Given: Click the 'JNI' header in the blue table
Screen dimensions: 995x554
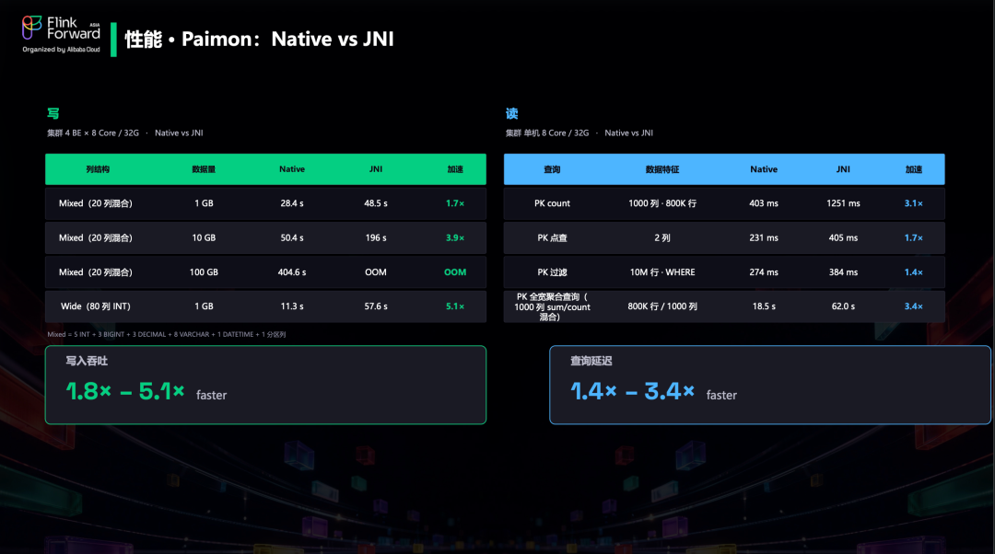Looking at the screenshot, I should pyautogui.click(x=843, y=169).
